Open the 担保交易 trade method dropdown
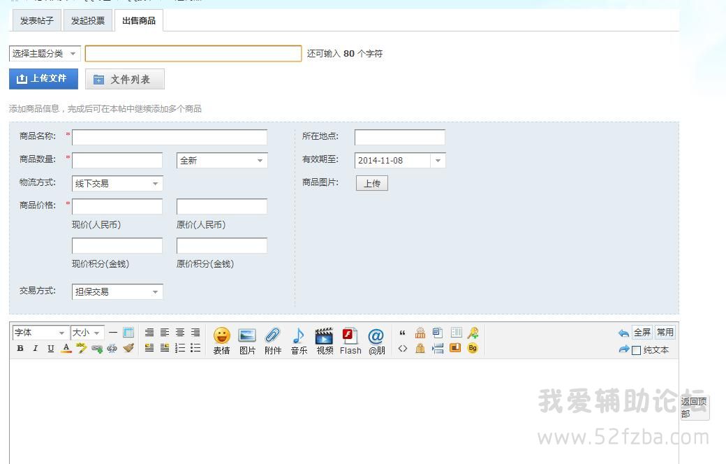 (x=117, y=291)
